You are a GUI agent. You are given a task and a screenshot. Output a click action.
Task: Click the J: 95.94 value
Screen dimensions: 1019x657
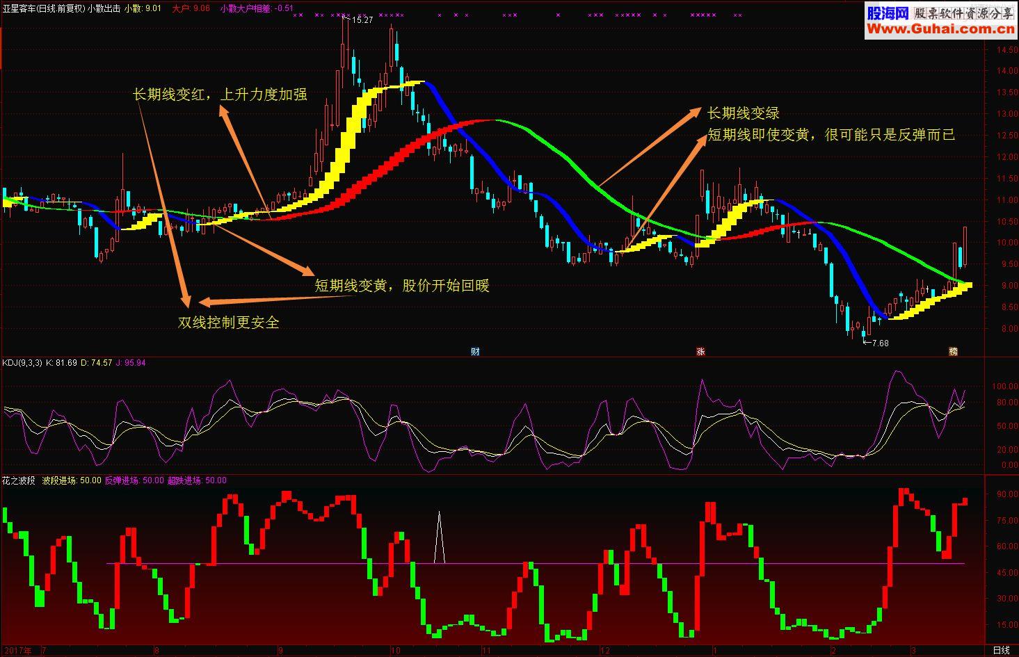[x=131, y=363]
